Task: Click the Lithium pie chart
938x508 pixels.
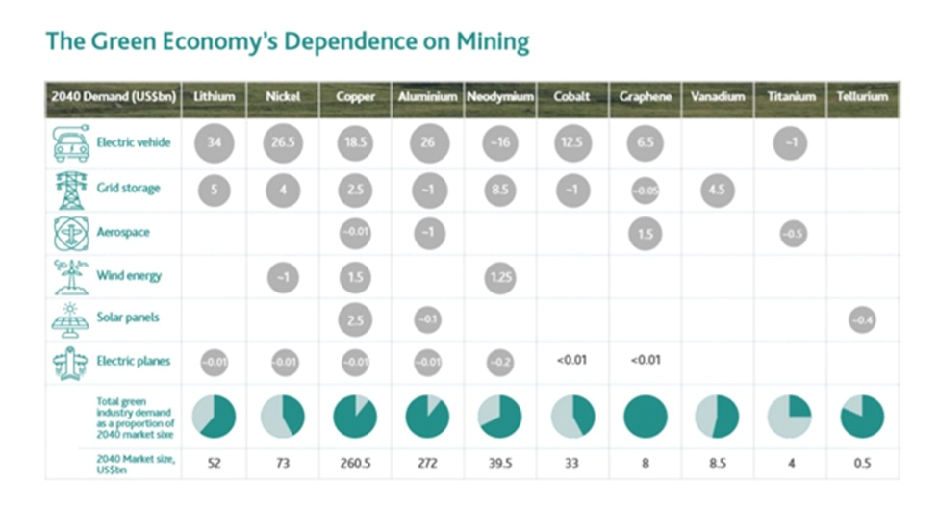Action: coord(214,417)
